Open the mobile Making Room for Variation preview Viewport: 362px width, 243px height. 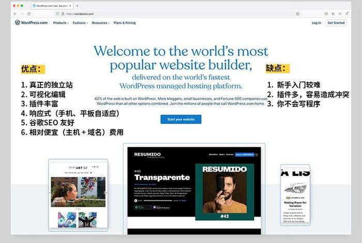[x=295, y=195]
